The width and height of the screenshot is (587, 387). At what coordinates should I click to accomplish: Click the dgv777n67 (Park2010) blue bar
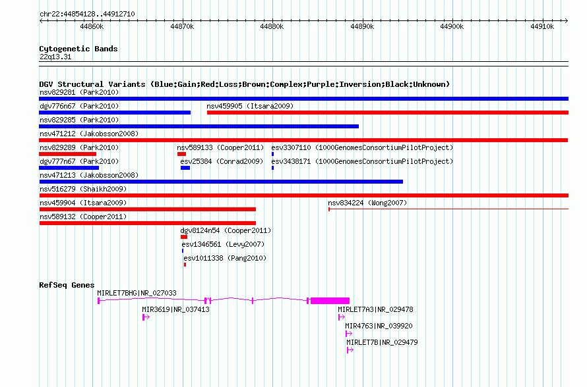(69, 168)
